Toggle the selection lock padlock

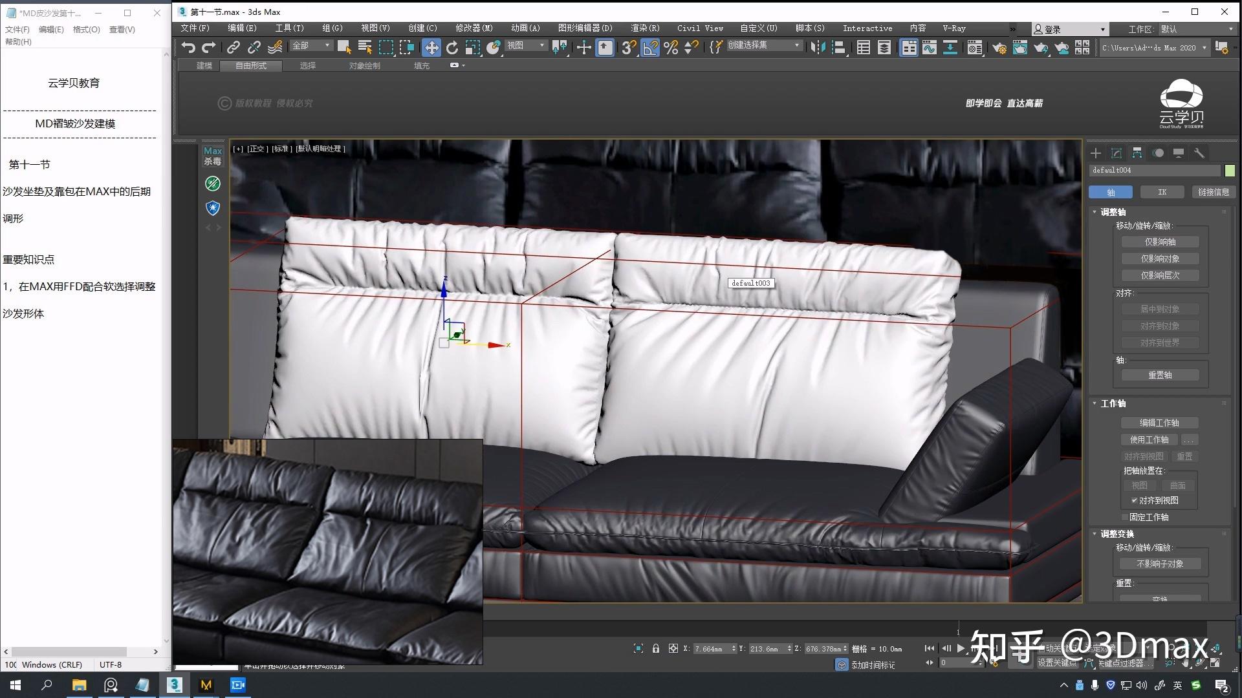point(656,648)
